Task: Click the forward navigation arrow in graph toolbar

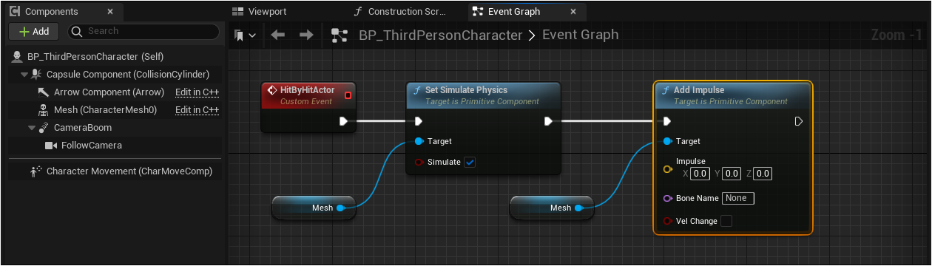Action: coord(305,35)
